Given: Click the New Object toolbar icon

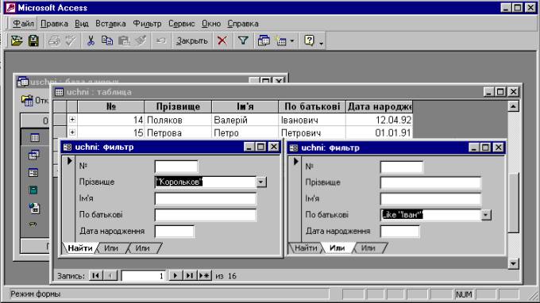Looking at the screenshot, I should [x=281, y=40].
